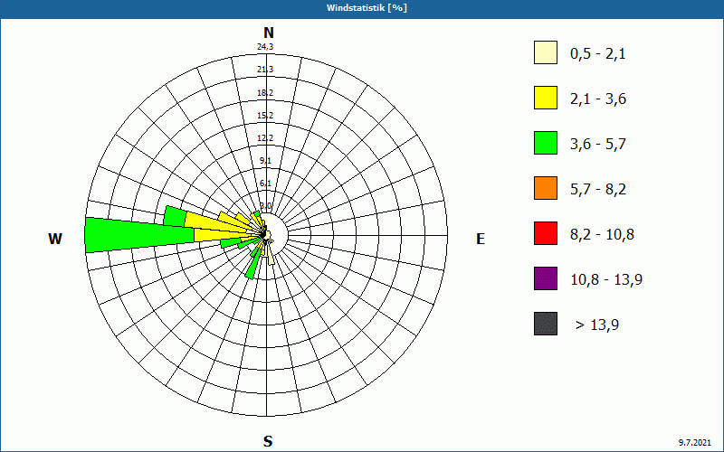Screen dimensions: 724x452
Task: Click the S compass label
Action: point(268,441)
